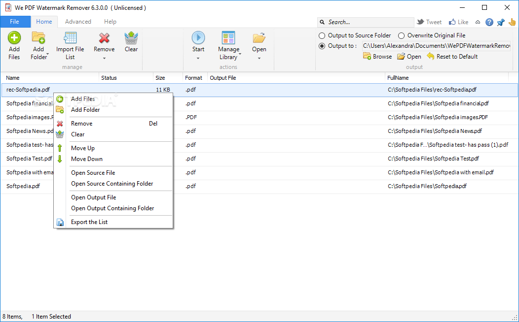
Task: Sort by the Status column header
Action: pyautogui.click(x=126, y=78)
